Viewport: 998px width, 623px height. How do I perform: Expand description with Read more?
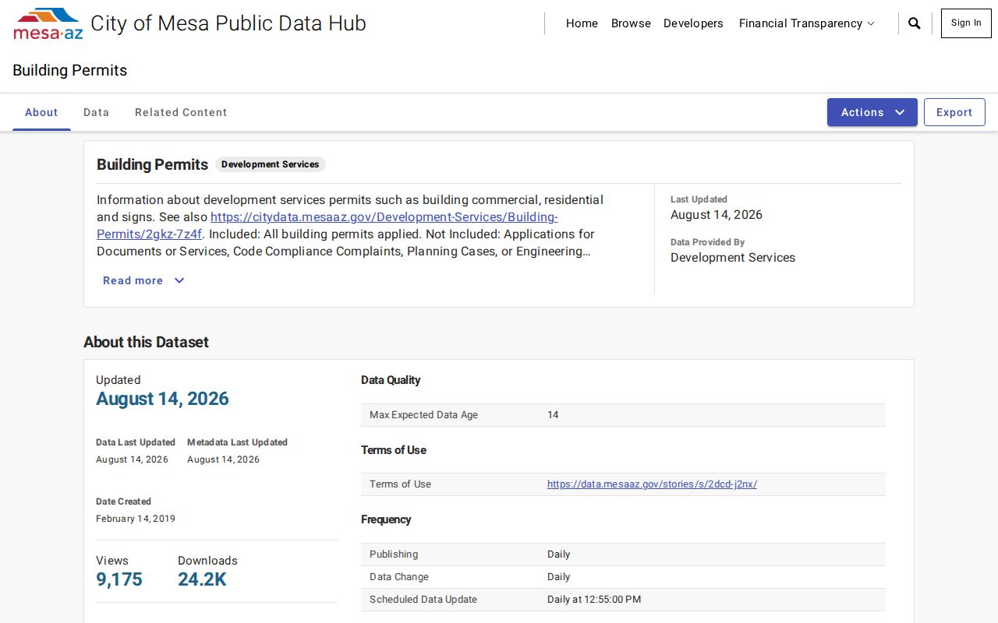pyautogui.click(x=143, y=280)
